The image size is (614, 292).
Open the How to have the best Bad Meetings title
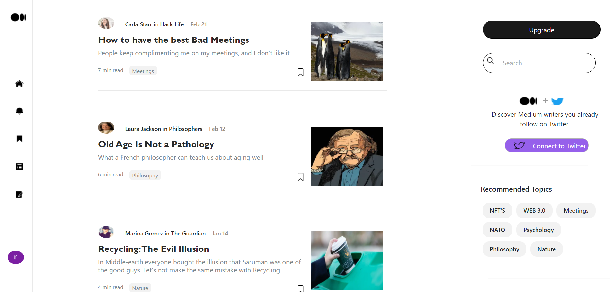pos(174,40)
